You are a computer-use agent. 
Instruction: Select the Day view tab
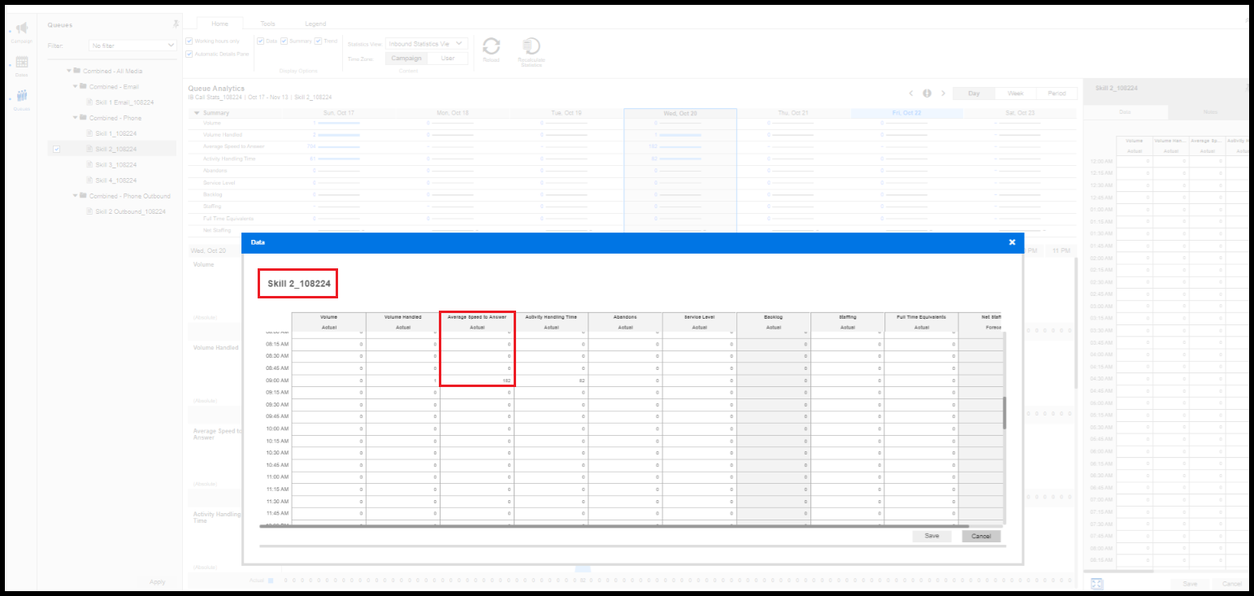tap(974, 94)
